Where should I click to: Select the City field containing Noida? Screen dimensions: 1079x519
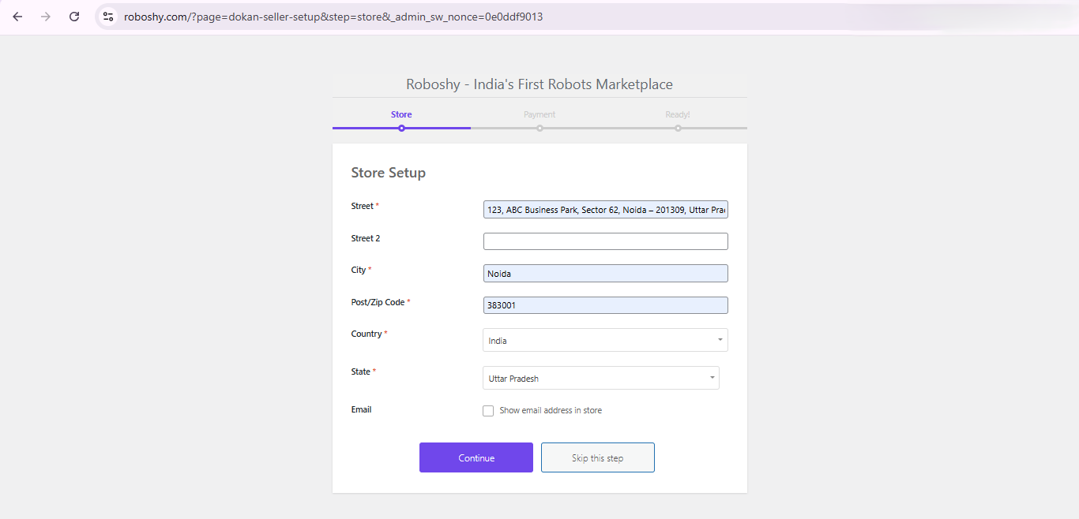coord(605,273)
